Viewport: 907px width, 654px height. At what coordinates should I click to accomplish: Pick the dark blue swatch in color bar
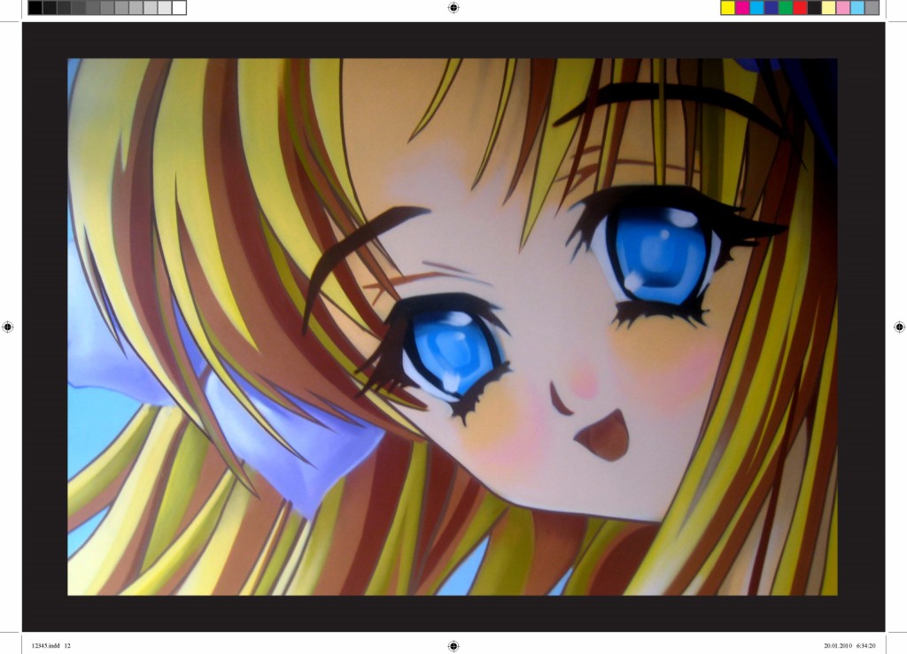pyautogui.click(x=771, y=7)
